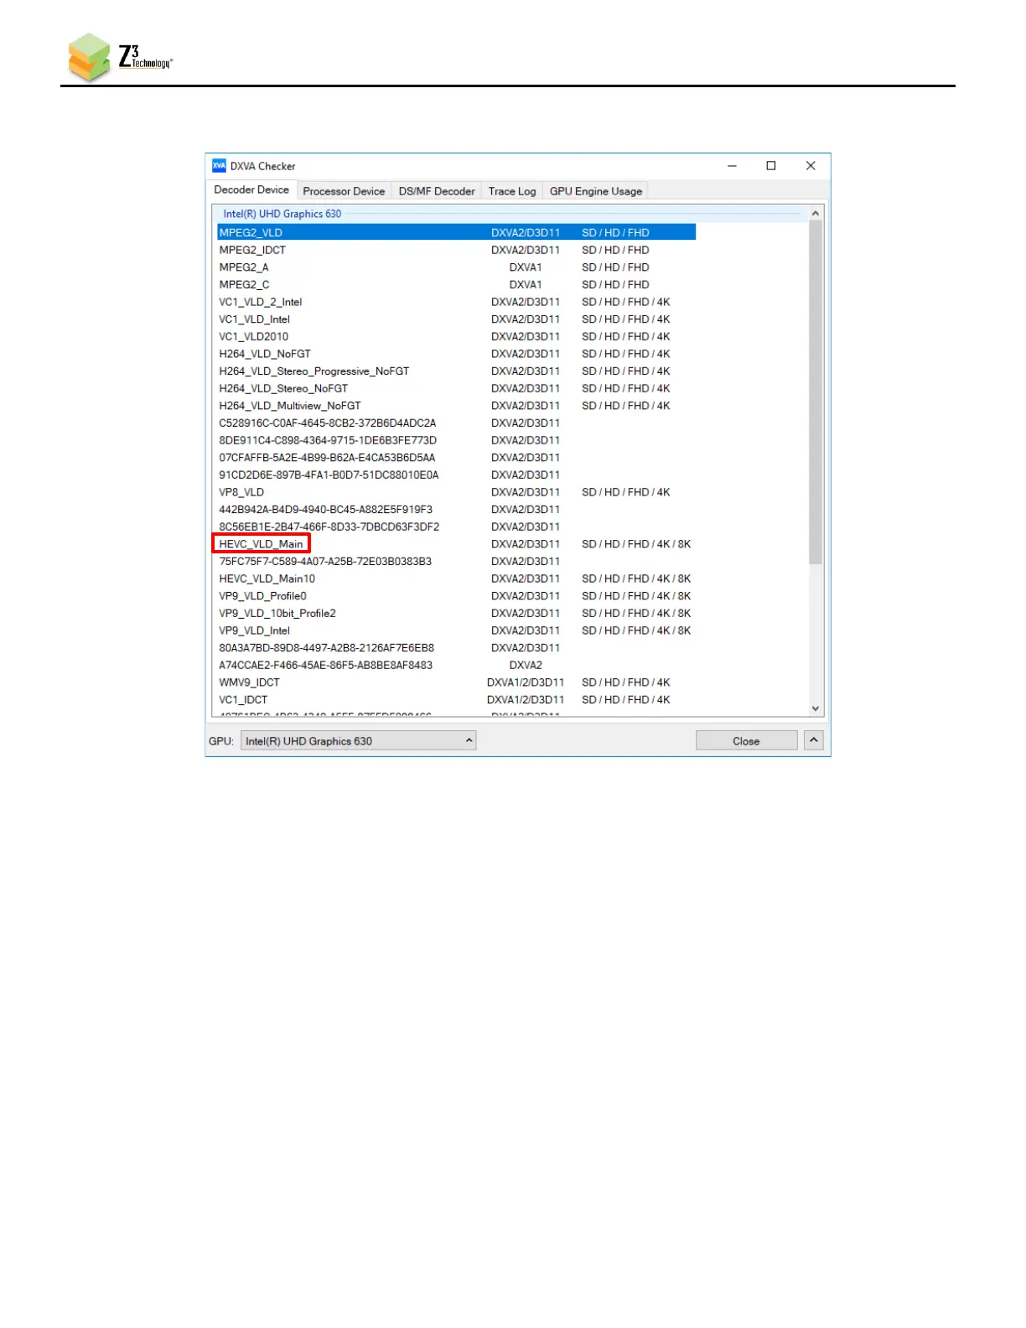Select the 75FC75F7-C589 GUID entry
The width and height of the screenshot is (1026, 1328).
tap(456, 562)
